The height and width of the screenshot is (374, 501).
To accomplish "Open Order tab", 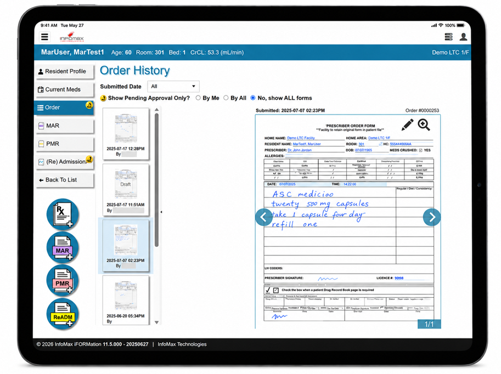I will pos(64,107).
